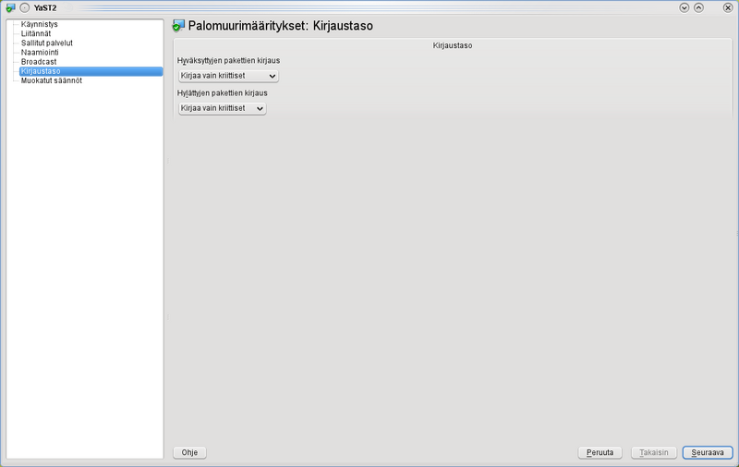Image resolution: width=739 pixels, height=467 pixels.
Task: Select Naamiointi in the side tree
Action: pyautogui.click(x=41, y=52)
